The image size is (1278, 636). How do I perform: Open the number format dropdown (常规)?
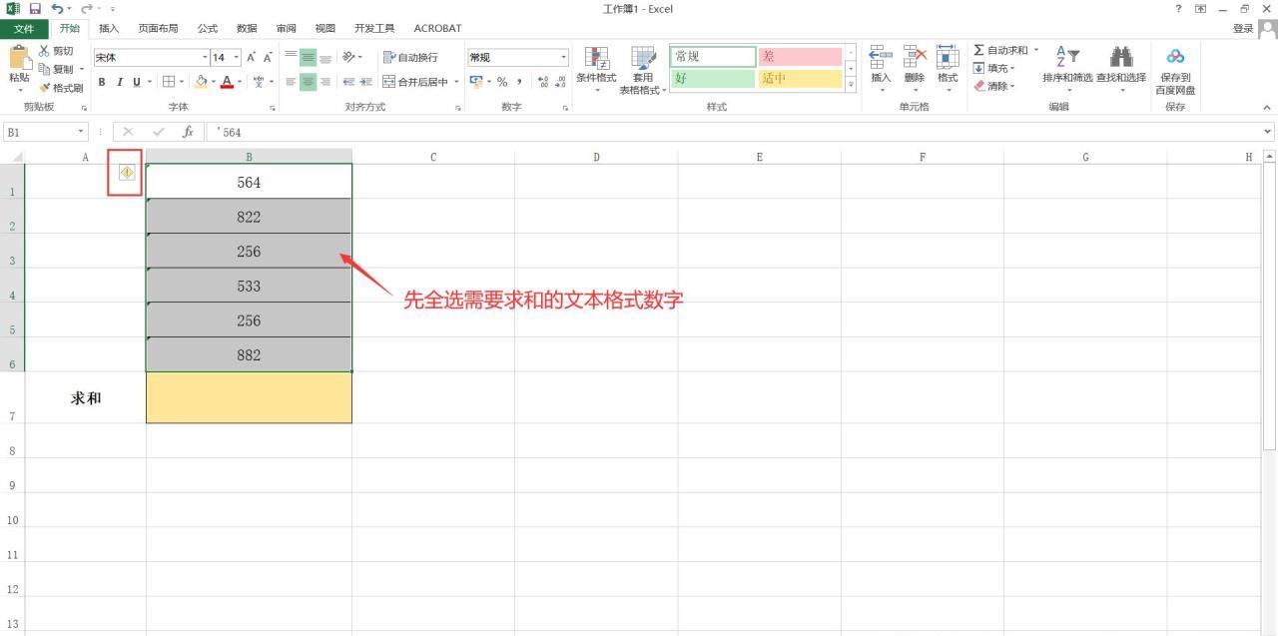(563, 58)
